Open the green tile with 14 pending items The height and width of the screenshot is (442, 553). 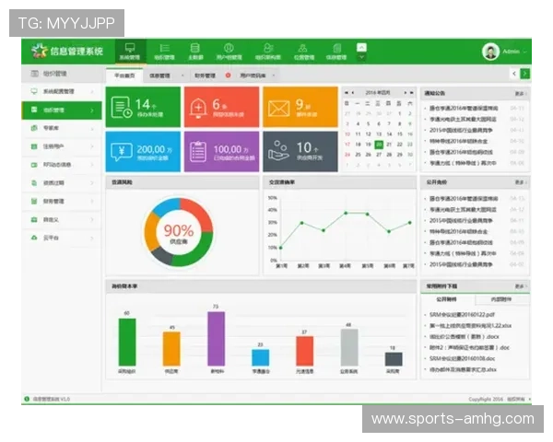coord(143,107)
